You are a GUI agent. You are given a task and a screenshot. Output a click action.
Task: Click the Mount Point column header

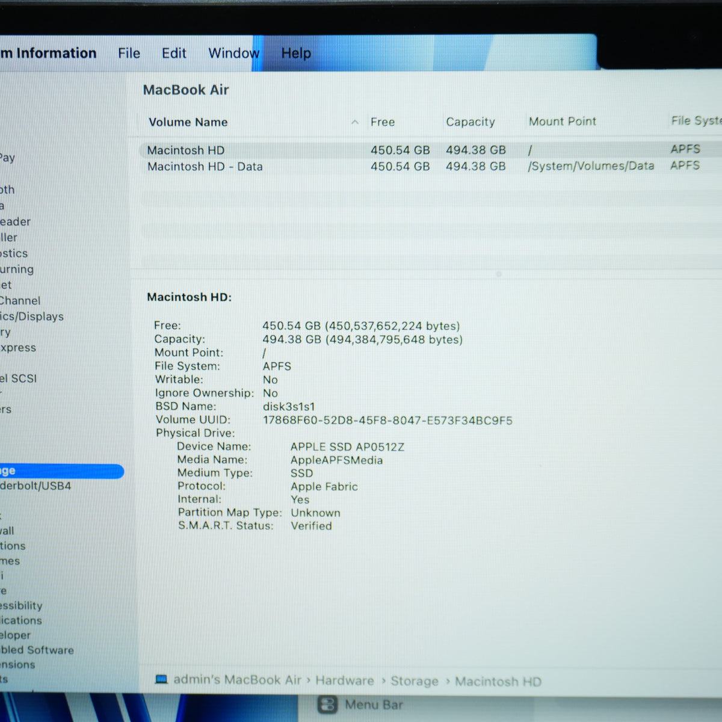(x=562, y=122)
